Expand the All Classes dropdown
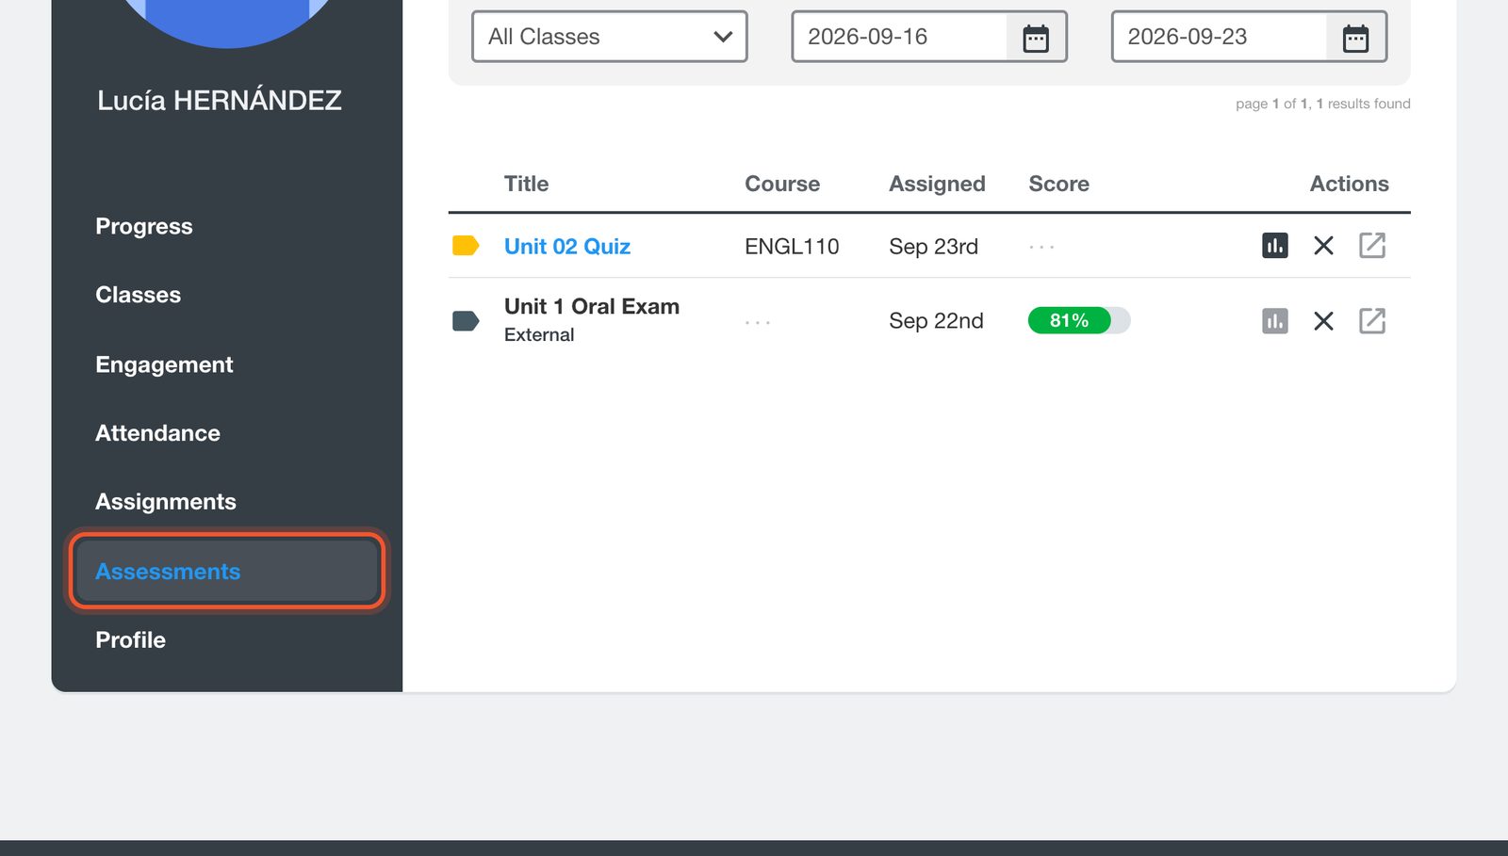Screen dimensions: 1508x856 [610, 37]
